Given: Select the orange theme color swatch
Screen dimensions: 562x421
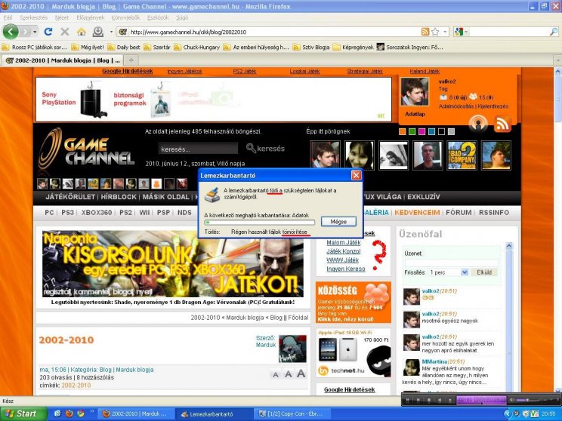Looking at the screenshot, I should [403, 132].
